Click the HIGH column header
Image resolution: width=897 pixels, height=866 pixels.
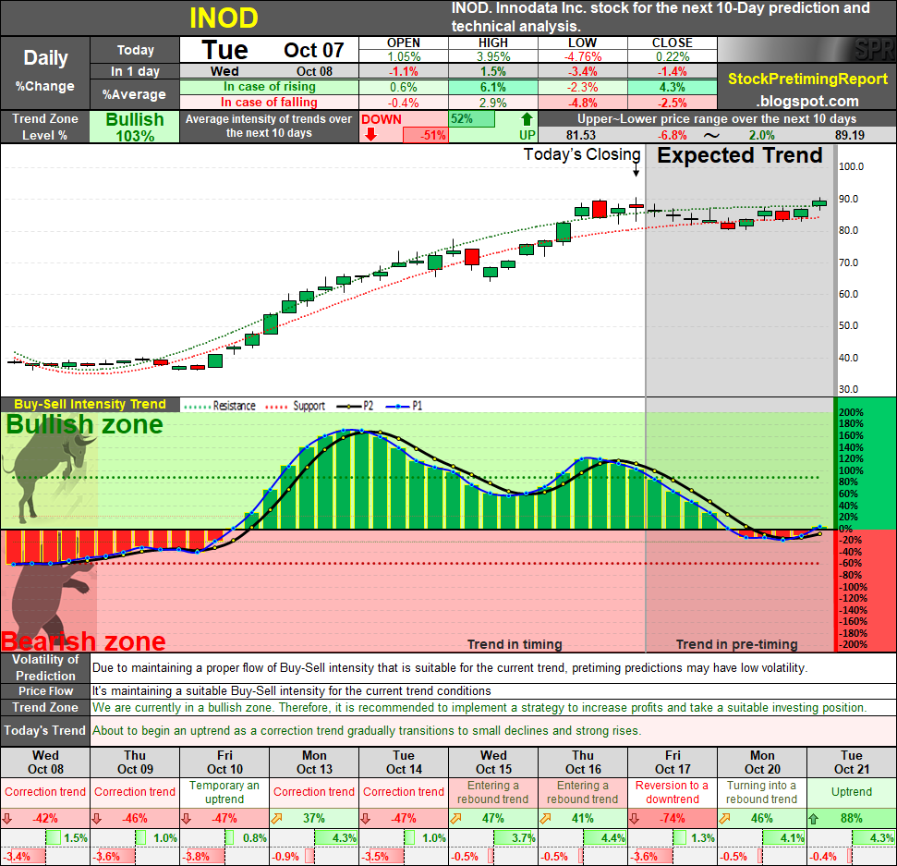pyautogui.click(x=493, y=43)
